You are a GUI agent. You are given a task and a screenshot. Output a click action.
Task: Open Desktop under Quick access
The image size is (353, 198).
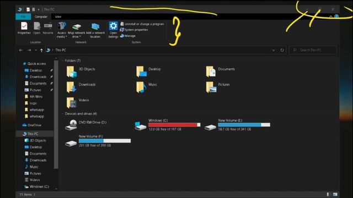[x=33, y=70]
